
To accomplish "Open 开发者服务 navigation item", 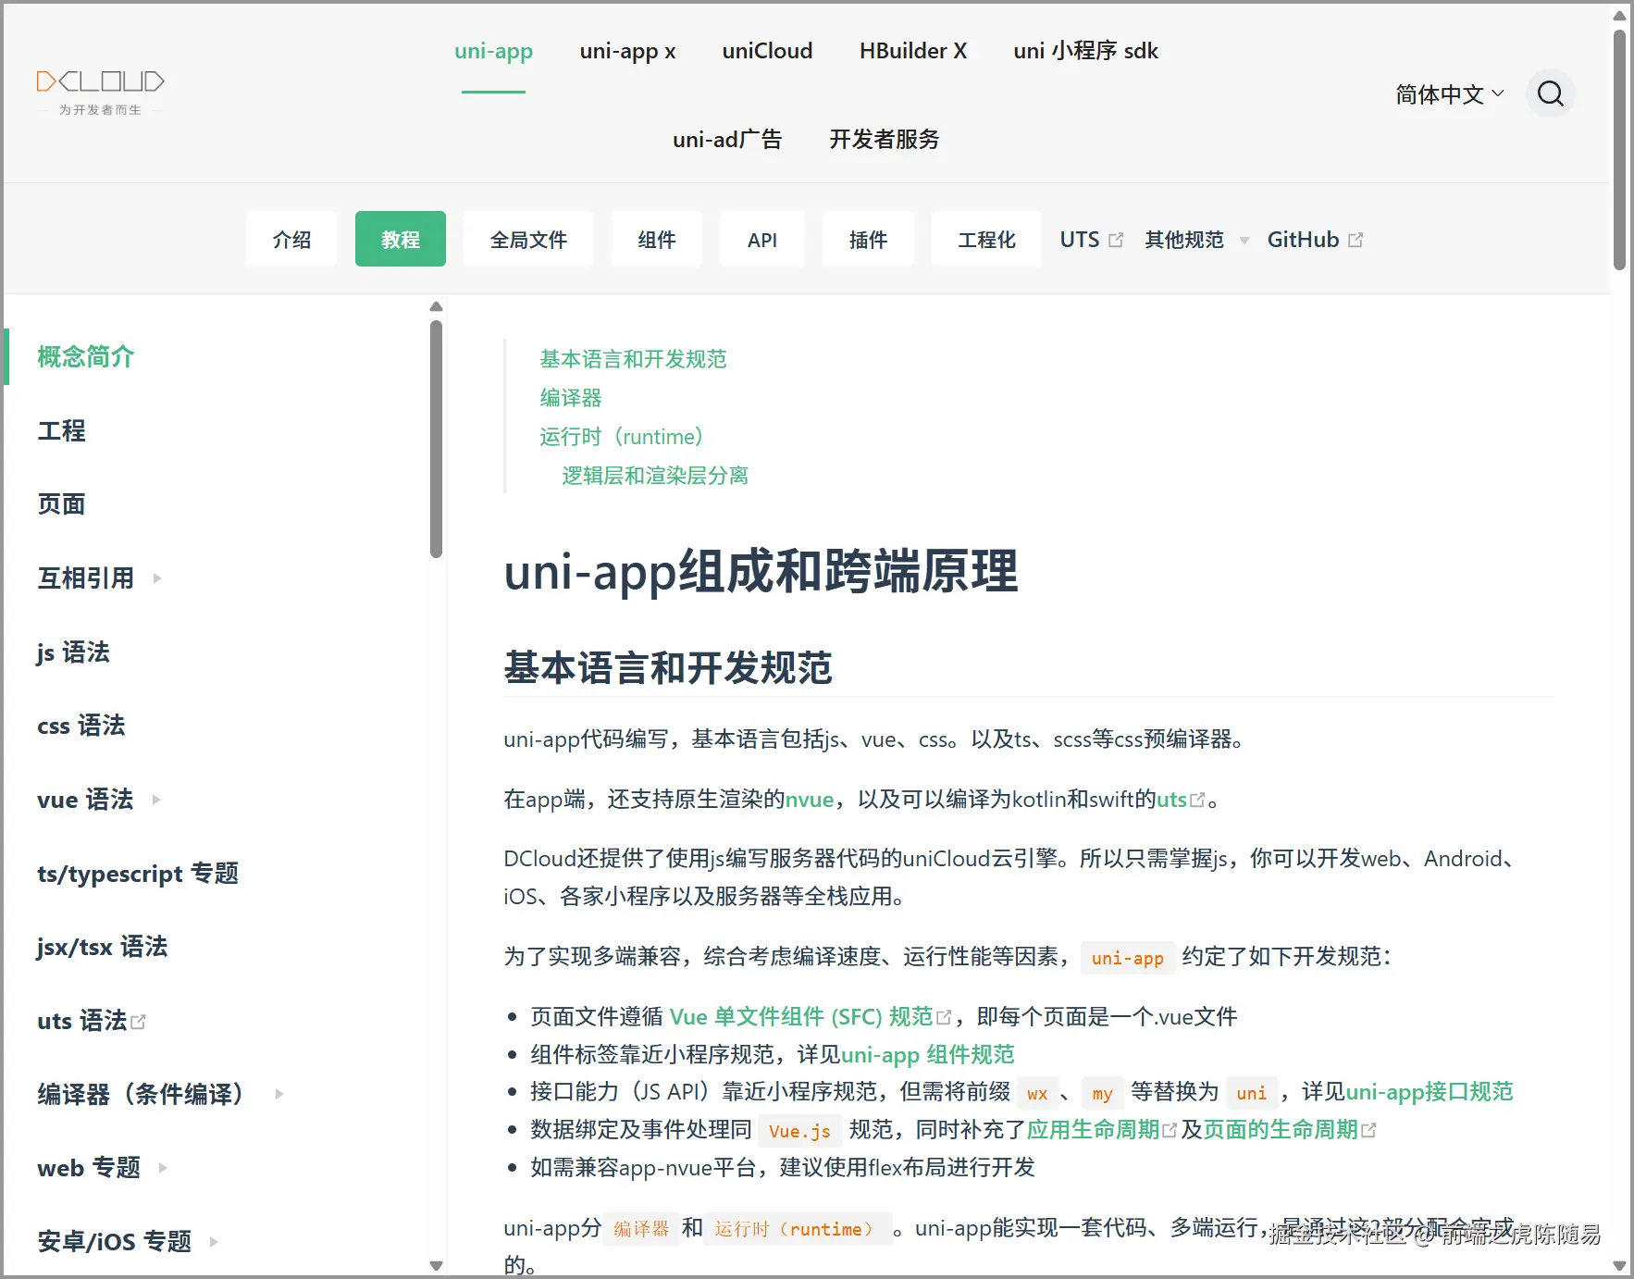I will click(884, 140).
